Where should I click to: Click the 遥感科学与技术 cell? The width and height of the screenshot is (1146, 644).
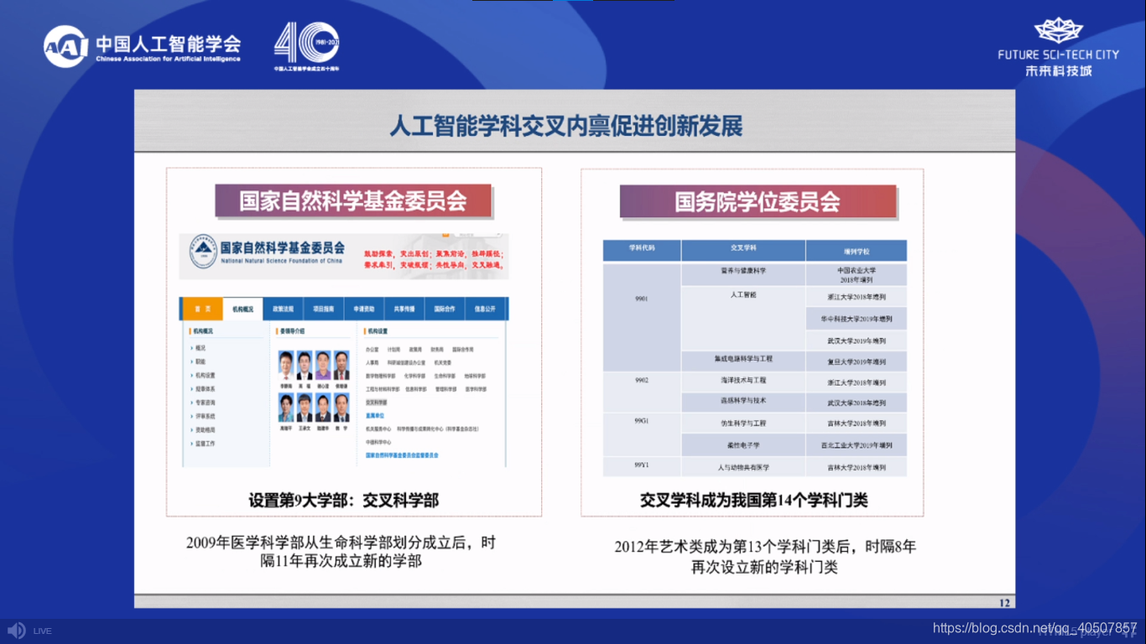pyautogui.click(x=743, y=402)
